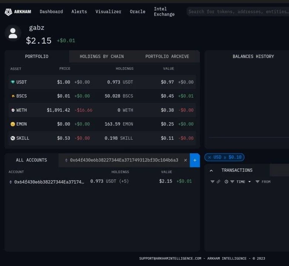Click the 0.198 SKILL holdings value
289x266 pixels.
coord(119,138)
